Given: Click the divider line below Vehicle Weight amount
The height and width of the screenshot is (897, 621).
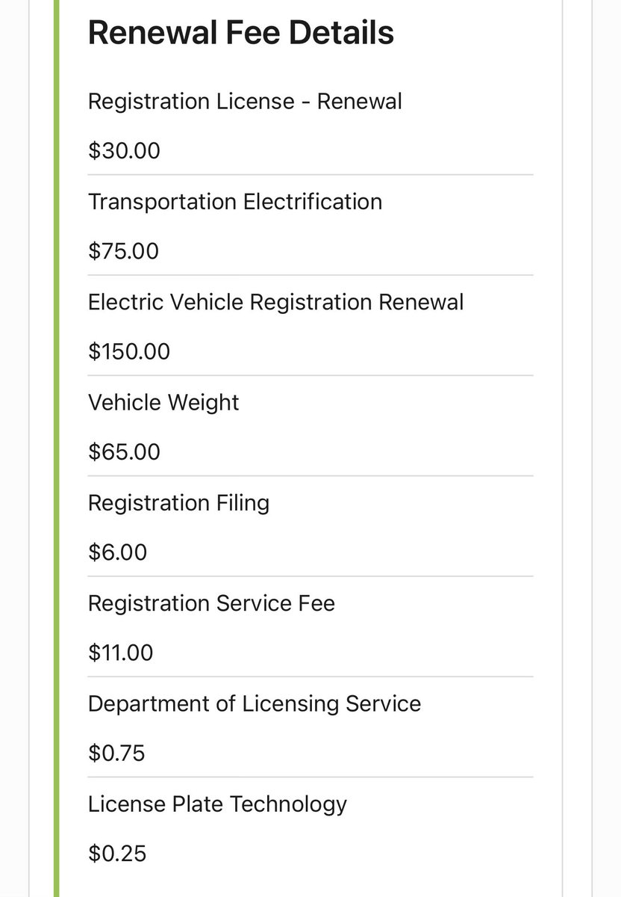Looking at the screenshot, I should click(310, 475).
